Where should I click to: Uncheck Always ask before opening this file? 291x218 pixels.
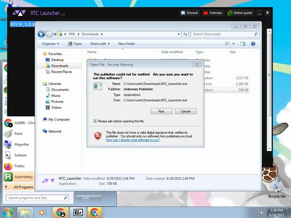[95, 121]
